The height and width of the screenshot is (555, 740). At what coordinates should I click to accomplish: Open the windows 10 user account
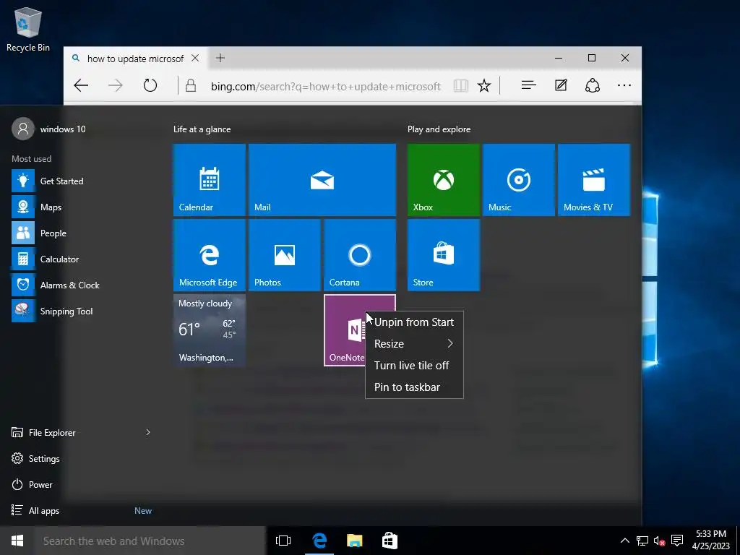click(x=48, y=129)
